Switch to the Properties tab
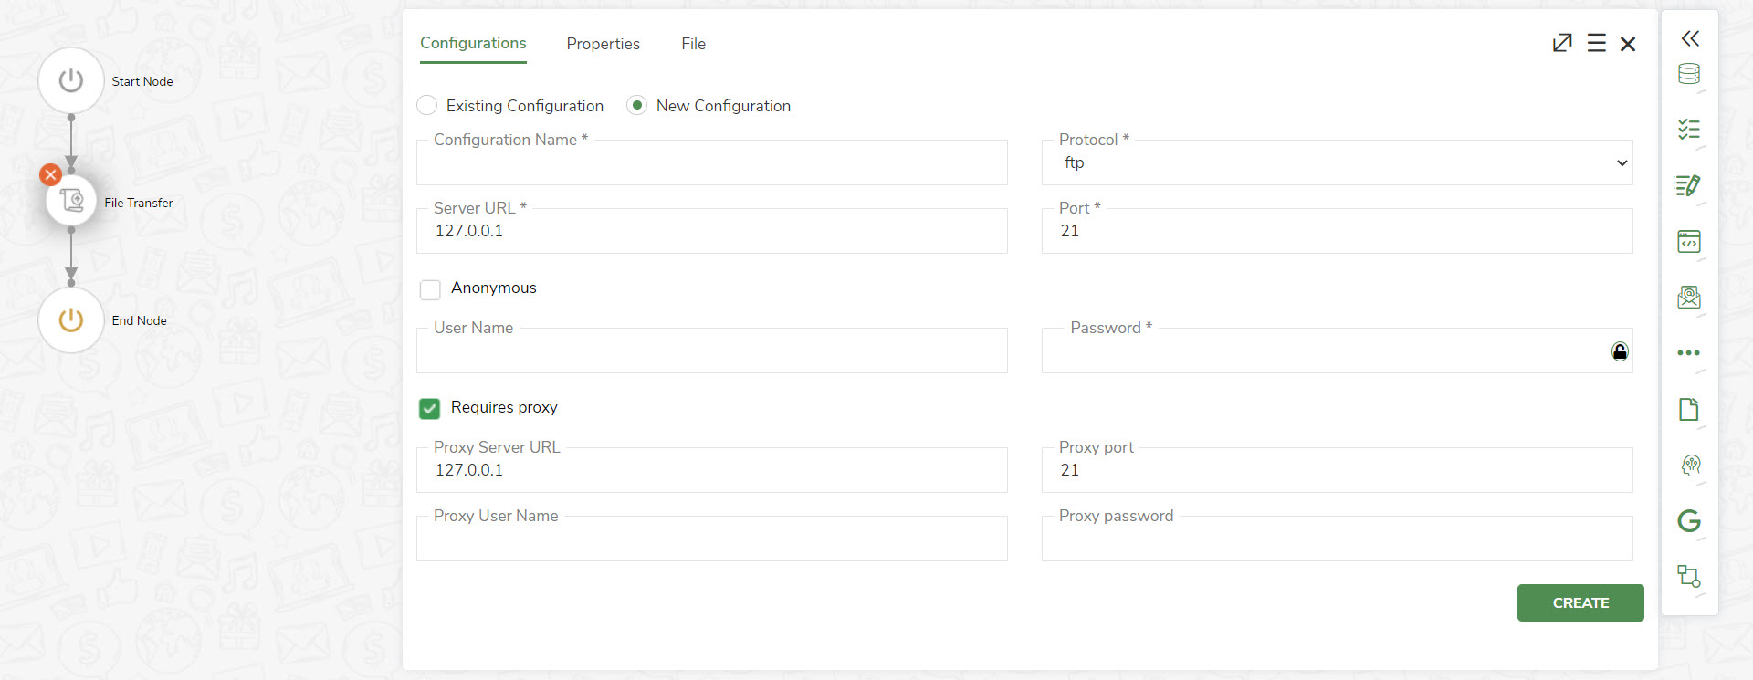This screenshot has height=680, width=1753. [x=603, y=43]
